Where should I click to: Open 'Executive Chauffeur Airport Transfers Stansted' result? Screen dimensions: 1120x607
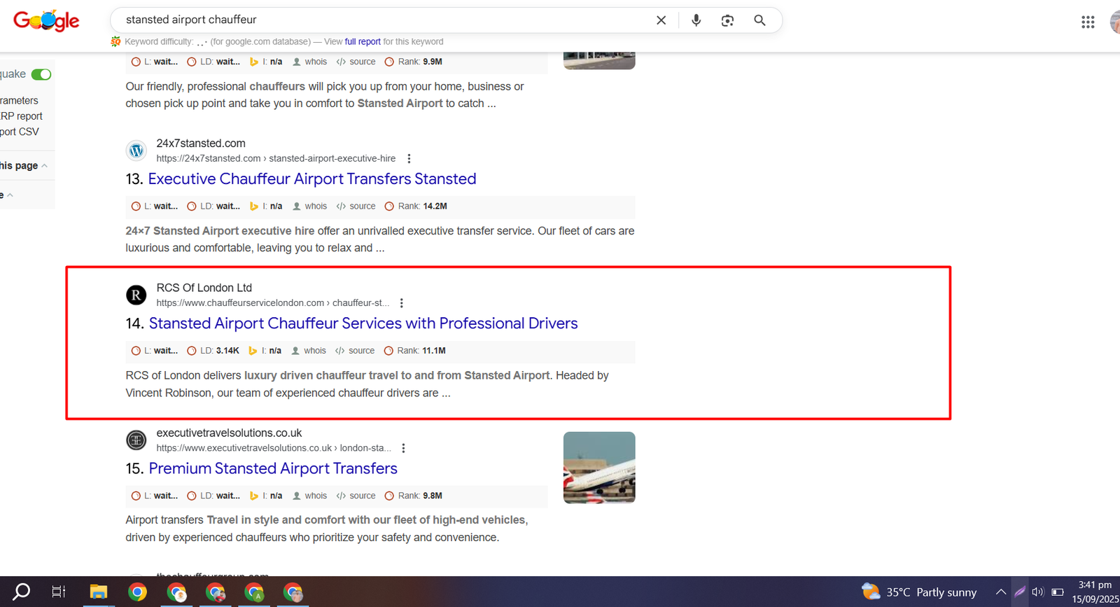(x=311, y=179)
